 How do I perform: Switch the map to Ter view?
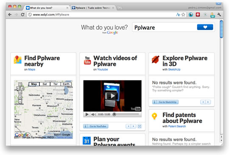click(56, 84)
